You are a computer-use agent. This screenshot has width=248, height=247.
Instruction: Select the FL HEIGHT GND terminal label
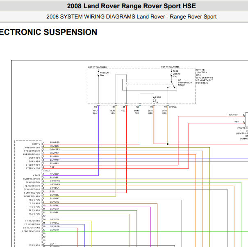(32, 189)
